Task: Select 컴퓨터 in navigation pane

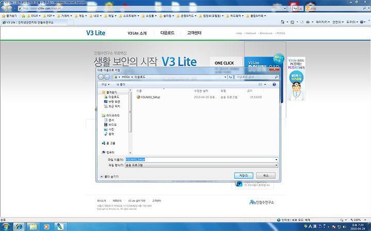Action: click(x=108, y=152)
